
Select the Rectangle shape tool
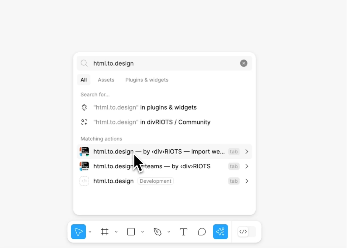(x=131, y=232)
